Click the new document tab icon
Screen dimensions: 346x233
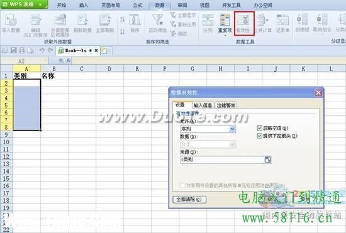coord(104,51)
